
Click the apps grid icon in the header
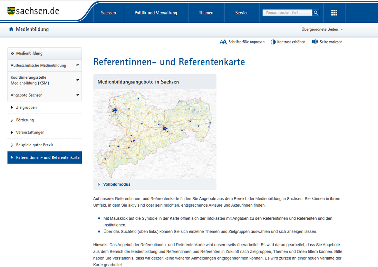[x=334, y=12]
